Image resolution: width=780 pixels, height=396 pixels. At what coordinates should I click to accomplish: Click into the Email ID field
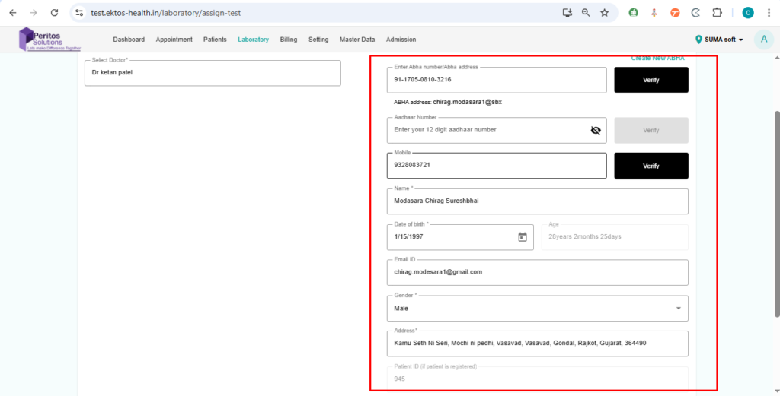click(537, 272)
